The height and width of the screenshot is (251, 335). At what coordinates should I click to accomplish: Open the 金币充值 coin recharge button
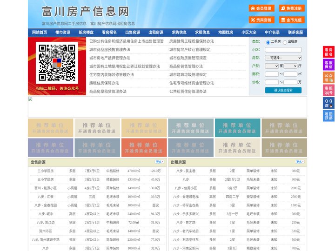point(292,20)
